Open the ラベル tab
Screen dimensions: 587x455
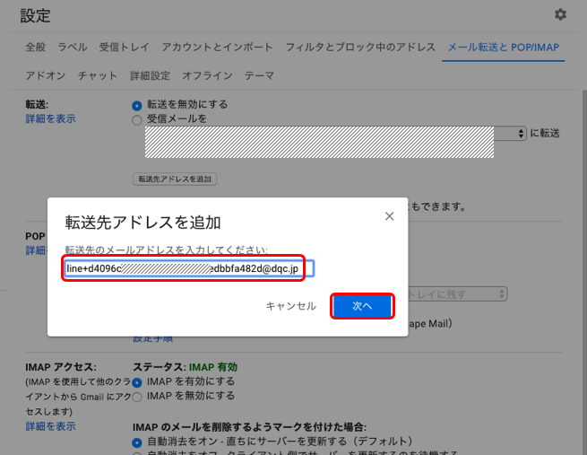[x=73, y=47]
